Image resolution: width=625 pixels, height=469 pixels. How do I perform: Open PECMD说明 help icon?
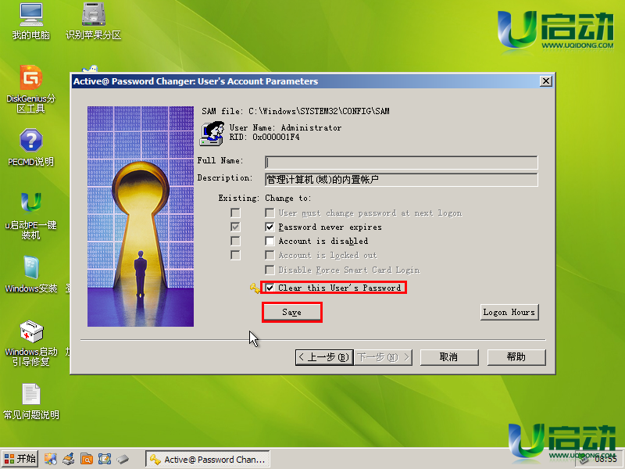pyautogui.click(x=31, y=148)
